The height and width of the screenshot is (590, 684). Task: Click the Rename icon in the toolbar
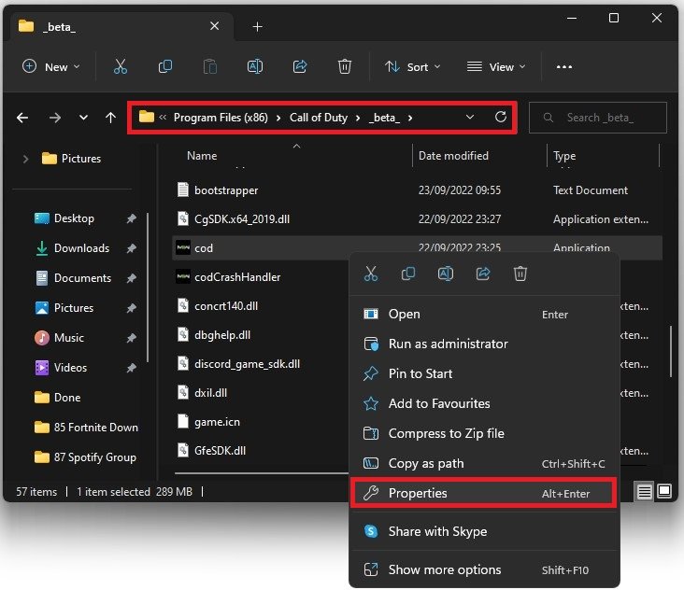255,66
